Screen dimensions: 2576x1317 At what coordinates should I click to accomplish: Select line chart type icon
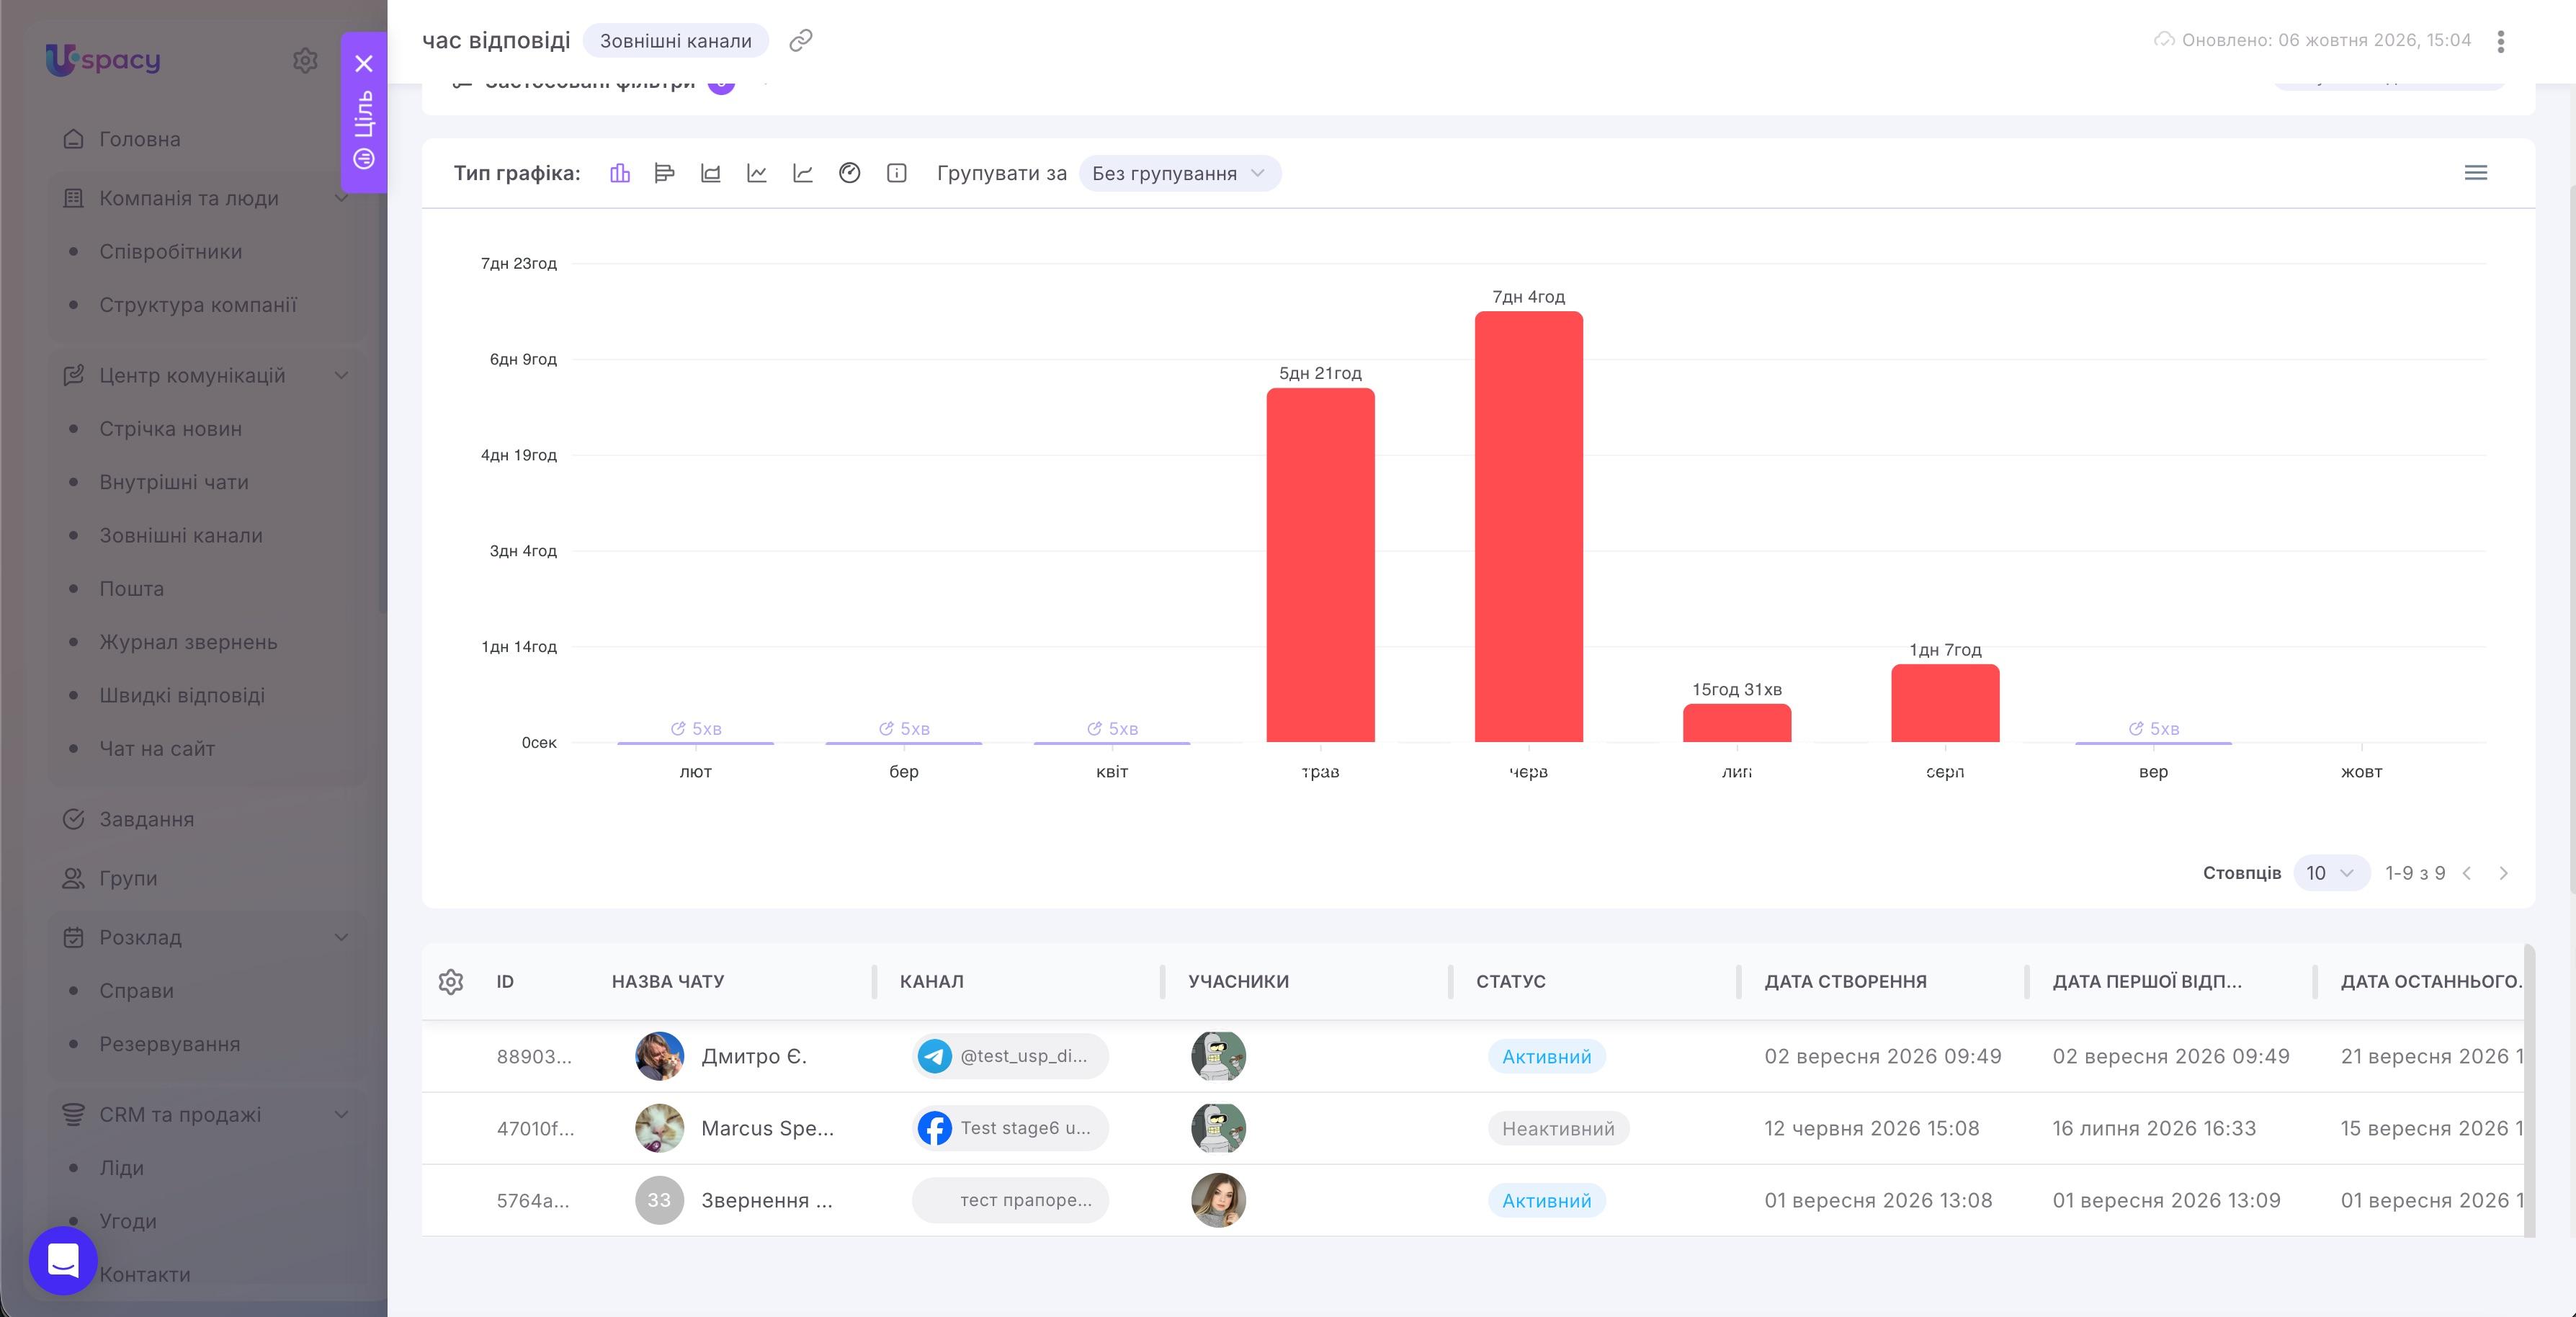757,173
